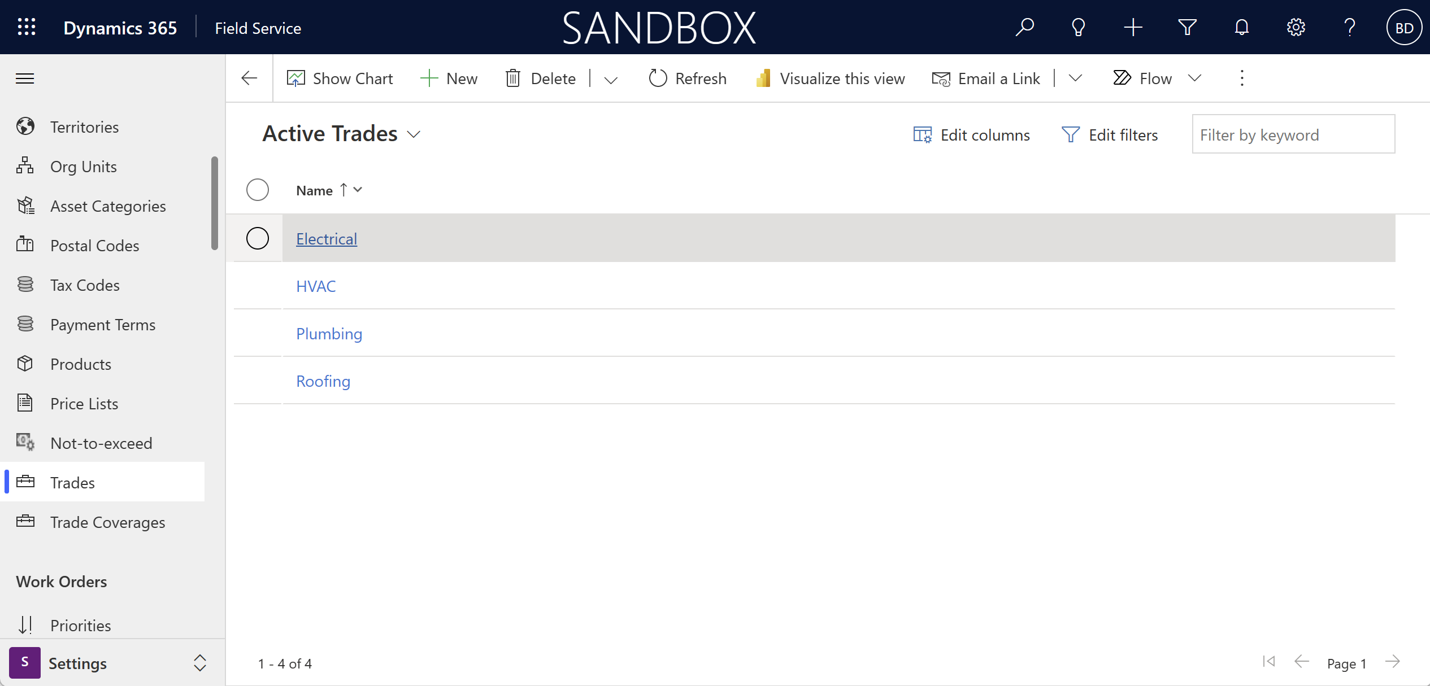Expand the more options ellipsis menu
The image size is (1430, 686).
1241,77
